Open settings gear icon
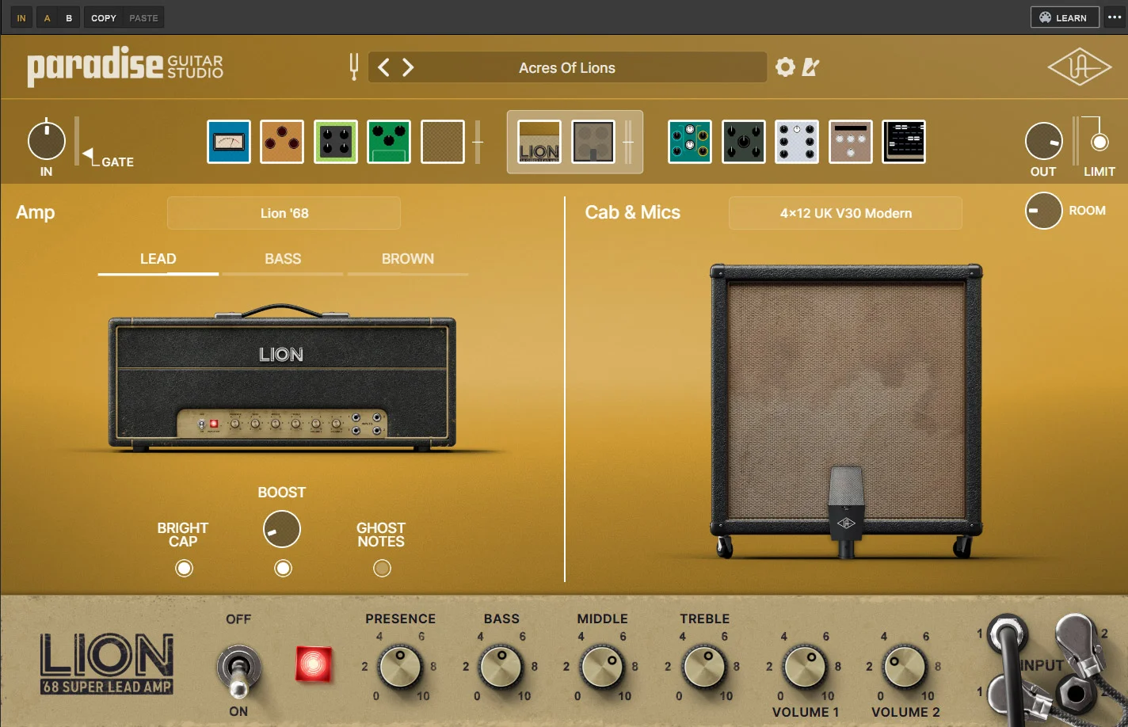The image size is (1128, 727). coord(785,67)
